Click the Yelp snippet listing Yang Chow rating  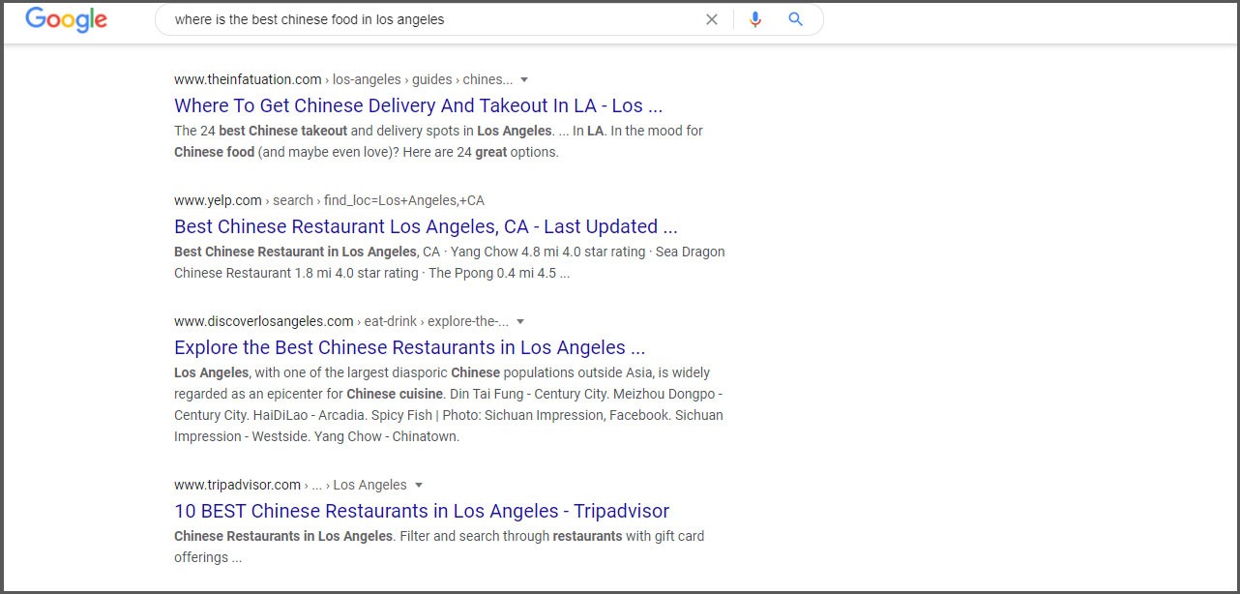[x=449, y=262]
